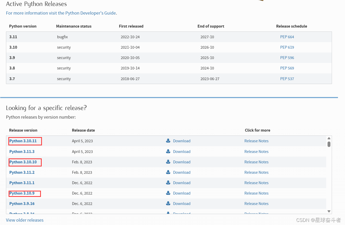This screenshot has width=345, height=225.
Task: Open PEP 596 release schedule
Action: (287, 58)
